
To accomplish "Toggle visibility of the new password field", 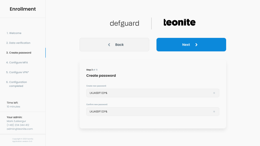I will coord(214,93).
